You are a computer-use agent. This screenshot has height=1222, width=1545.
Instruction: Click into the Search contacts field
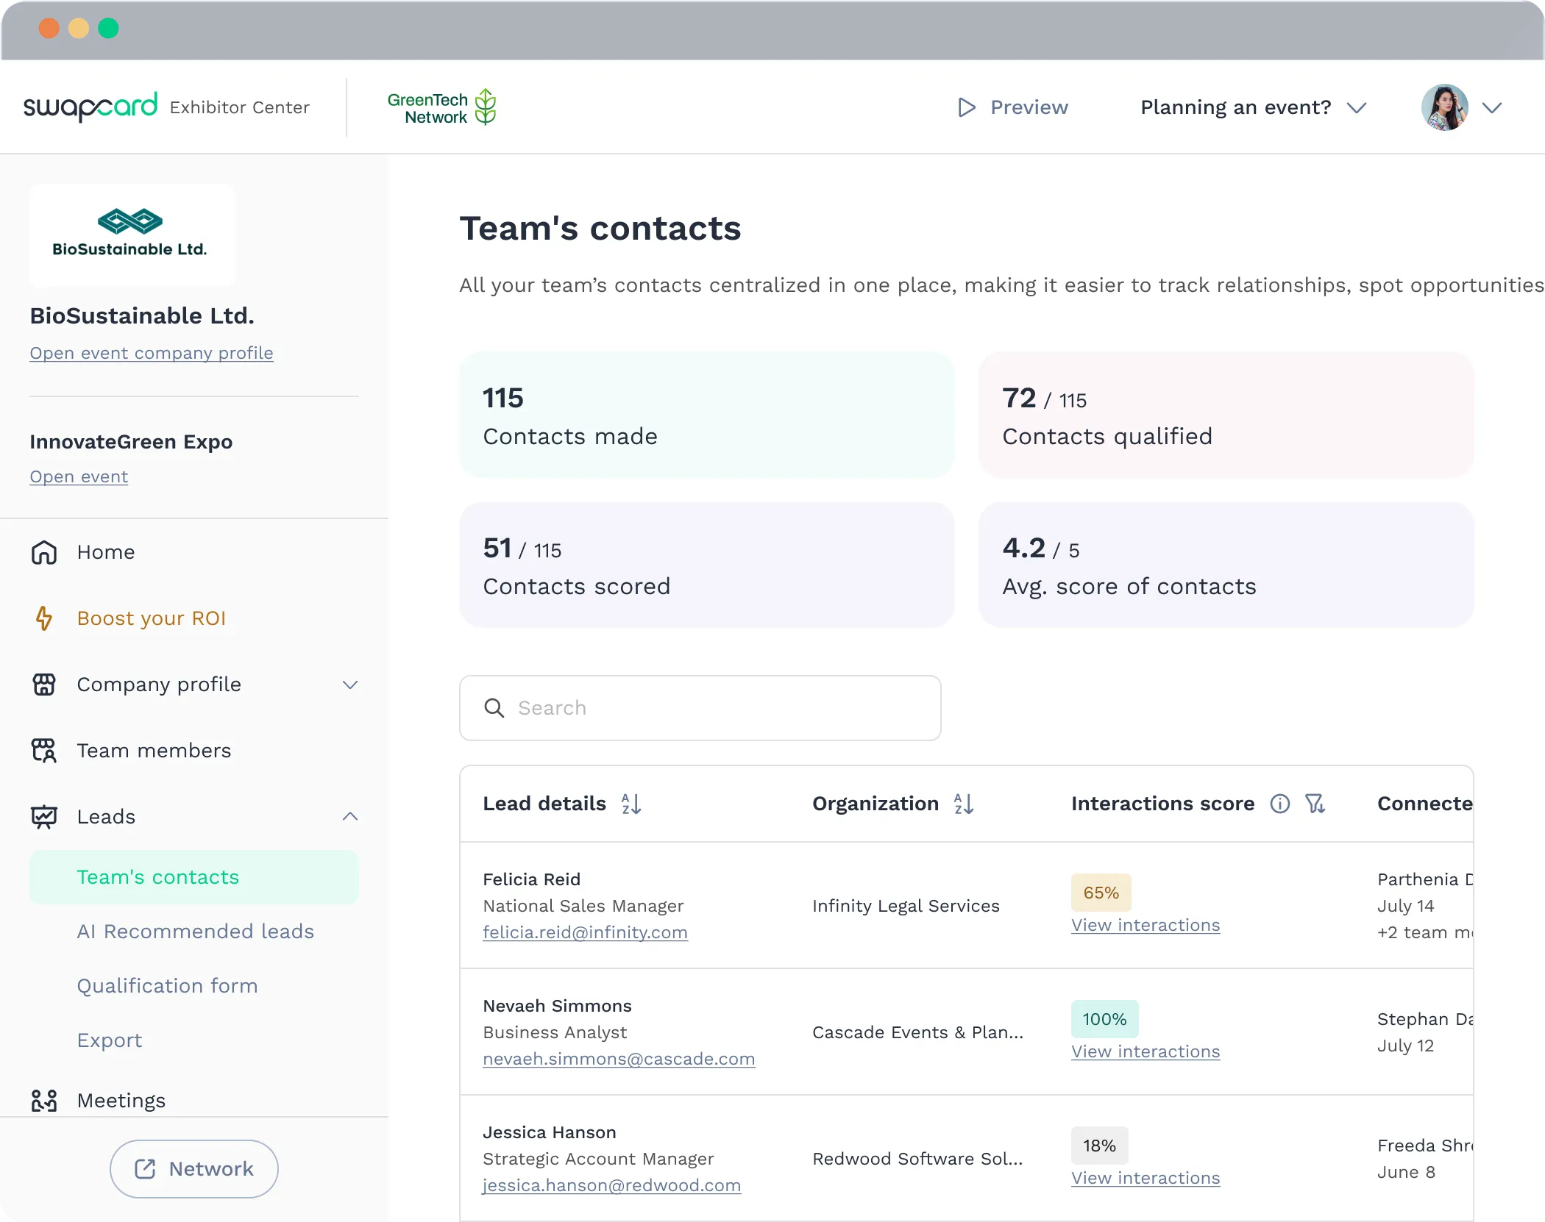700,708
